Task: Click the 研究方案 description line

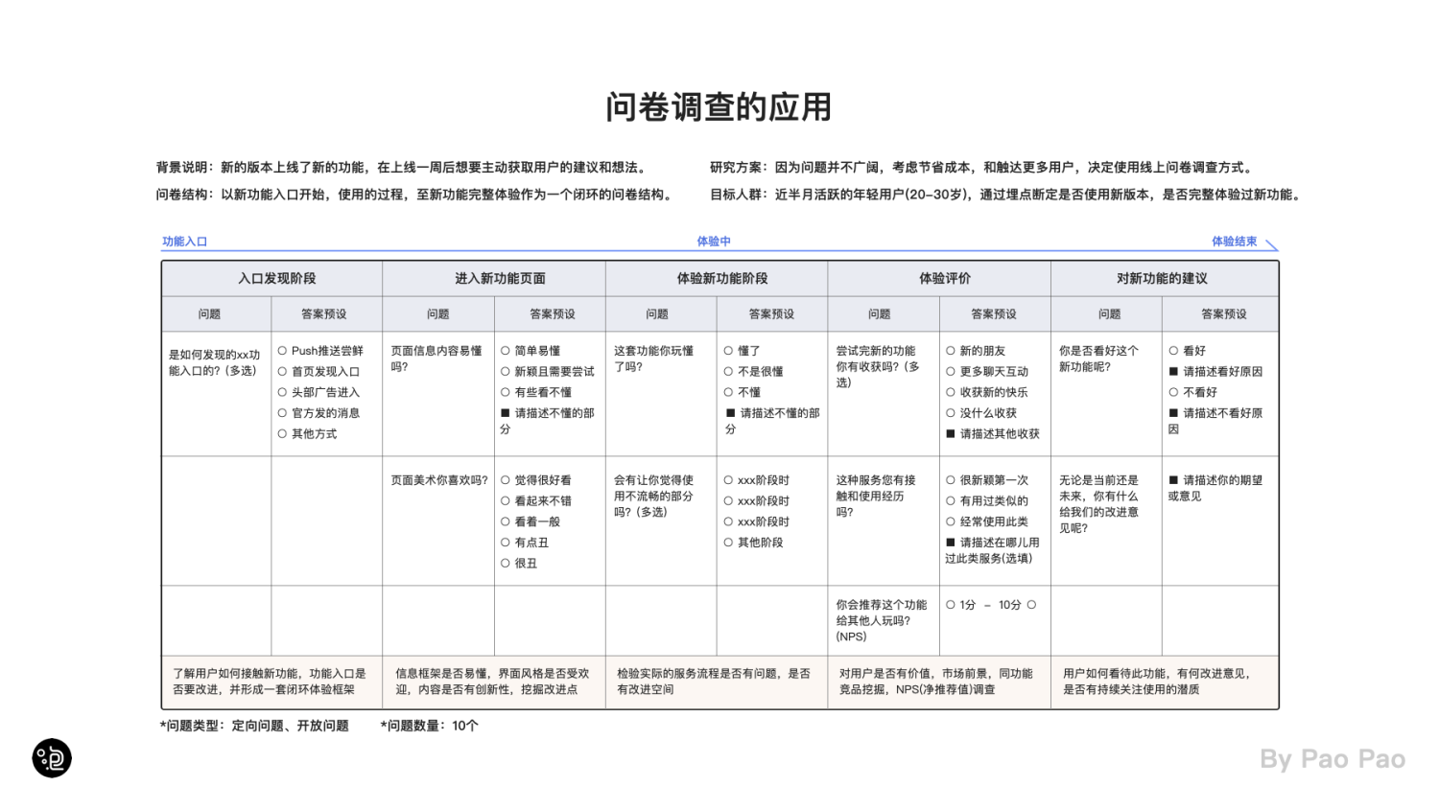Action: [982, 168]
